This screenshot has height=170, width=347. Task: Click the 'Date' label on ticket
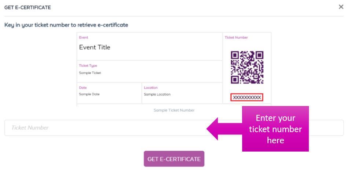pyautogui.click(x=83, y=88)
